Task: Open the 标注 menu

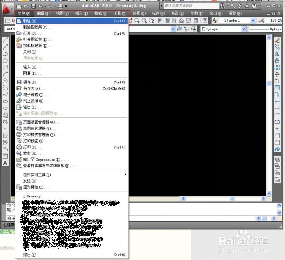Action: pyautogui.click(x=158, y=13)
